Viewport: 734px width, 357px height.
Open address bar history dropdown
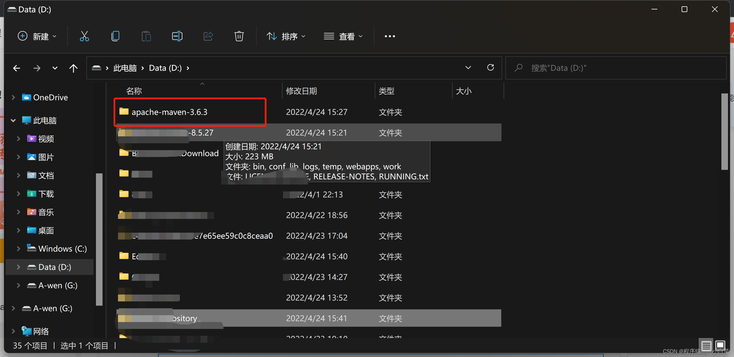(468, 68)
